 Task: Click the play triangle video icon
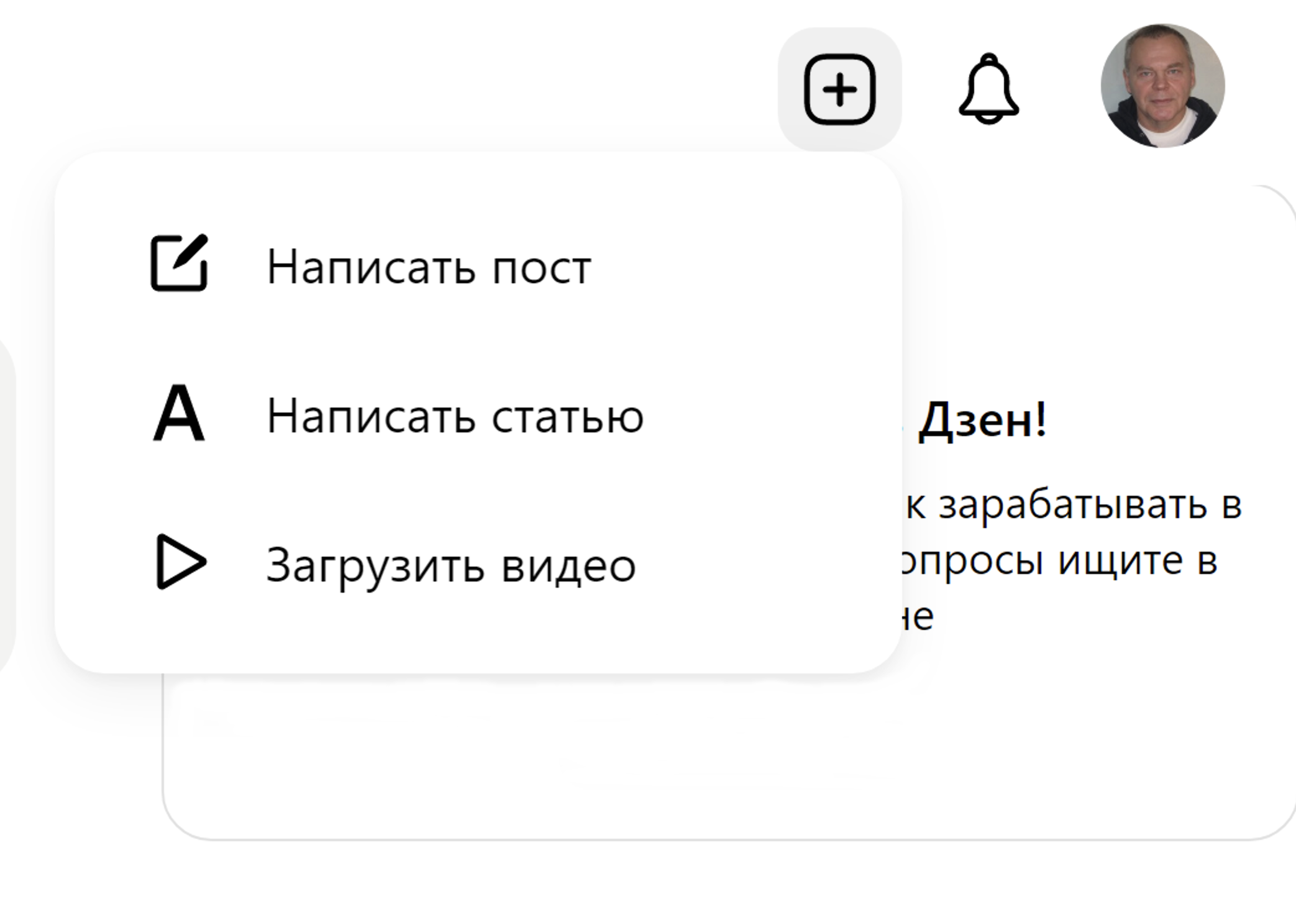click(x=179, y=562)
